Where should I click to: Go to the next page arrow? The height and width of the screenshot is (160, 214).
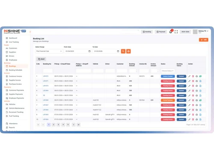(74, 125)
